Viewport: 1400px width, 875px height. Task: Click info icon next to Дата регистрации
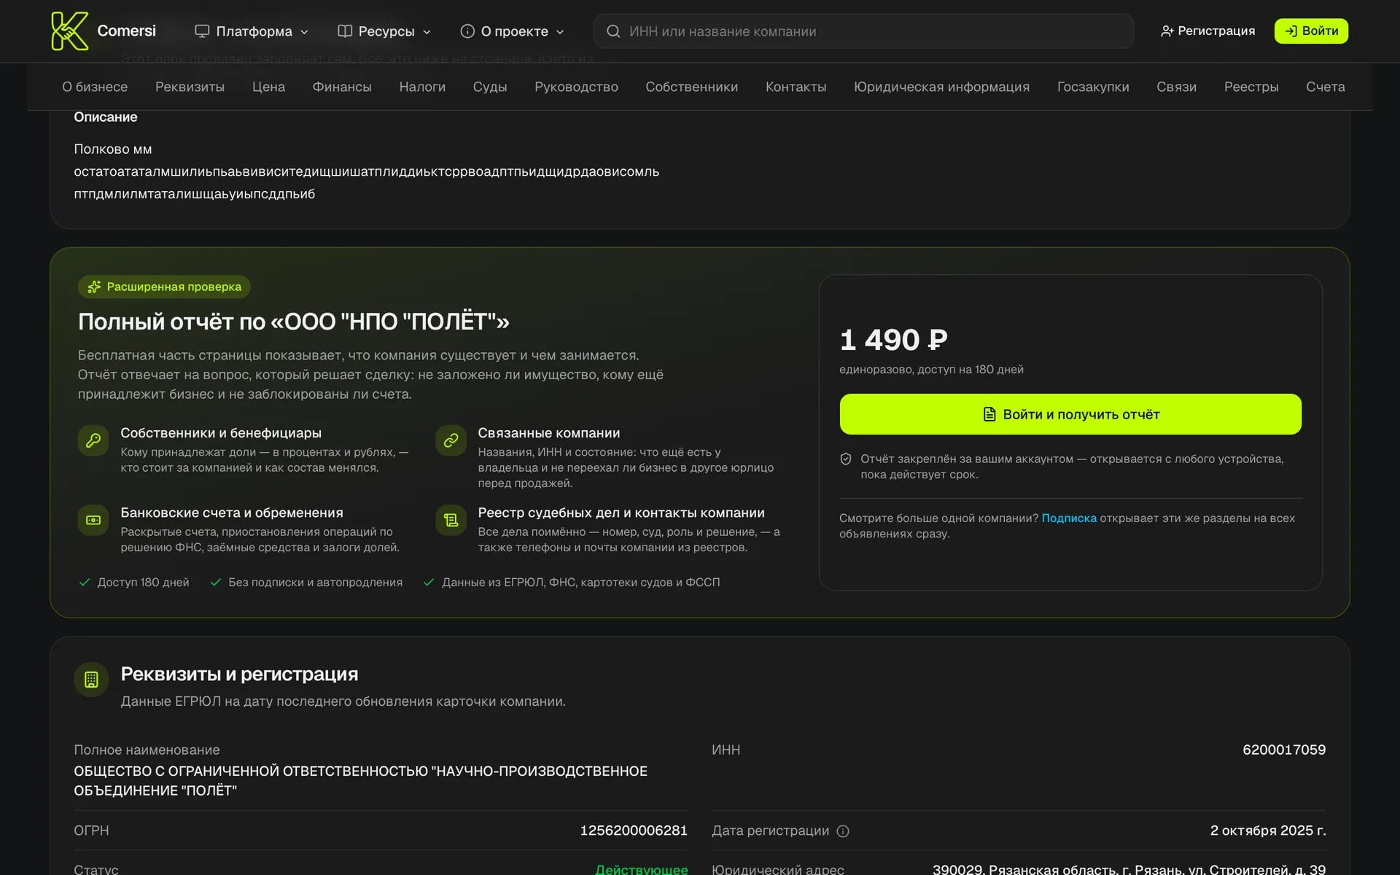click(843, 831)
